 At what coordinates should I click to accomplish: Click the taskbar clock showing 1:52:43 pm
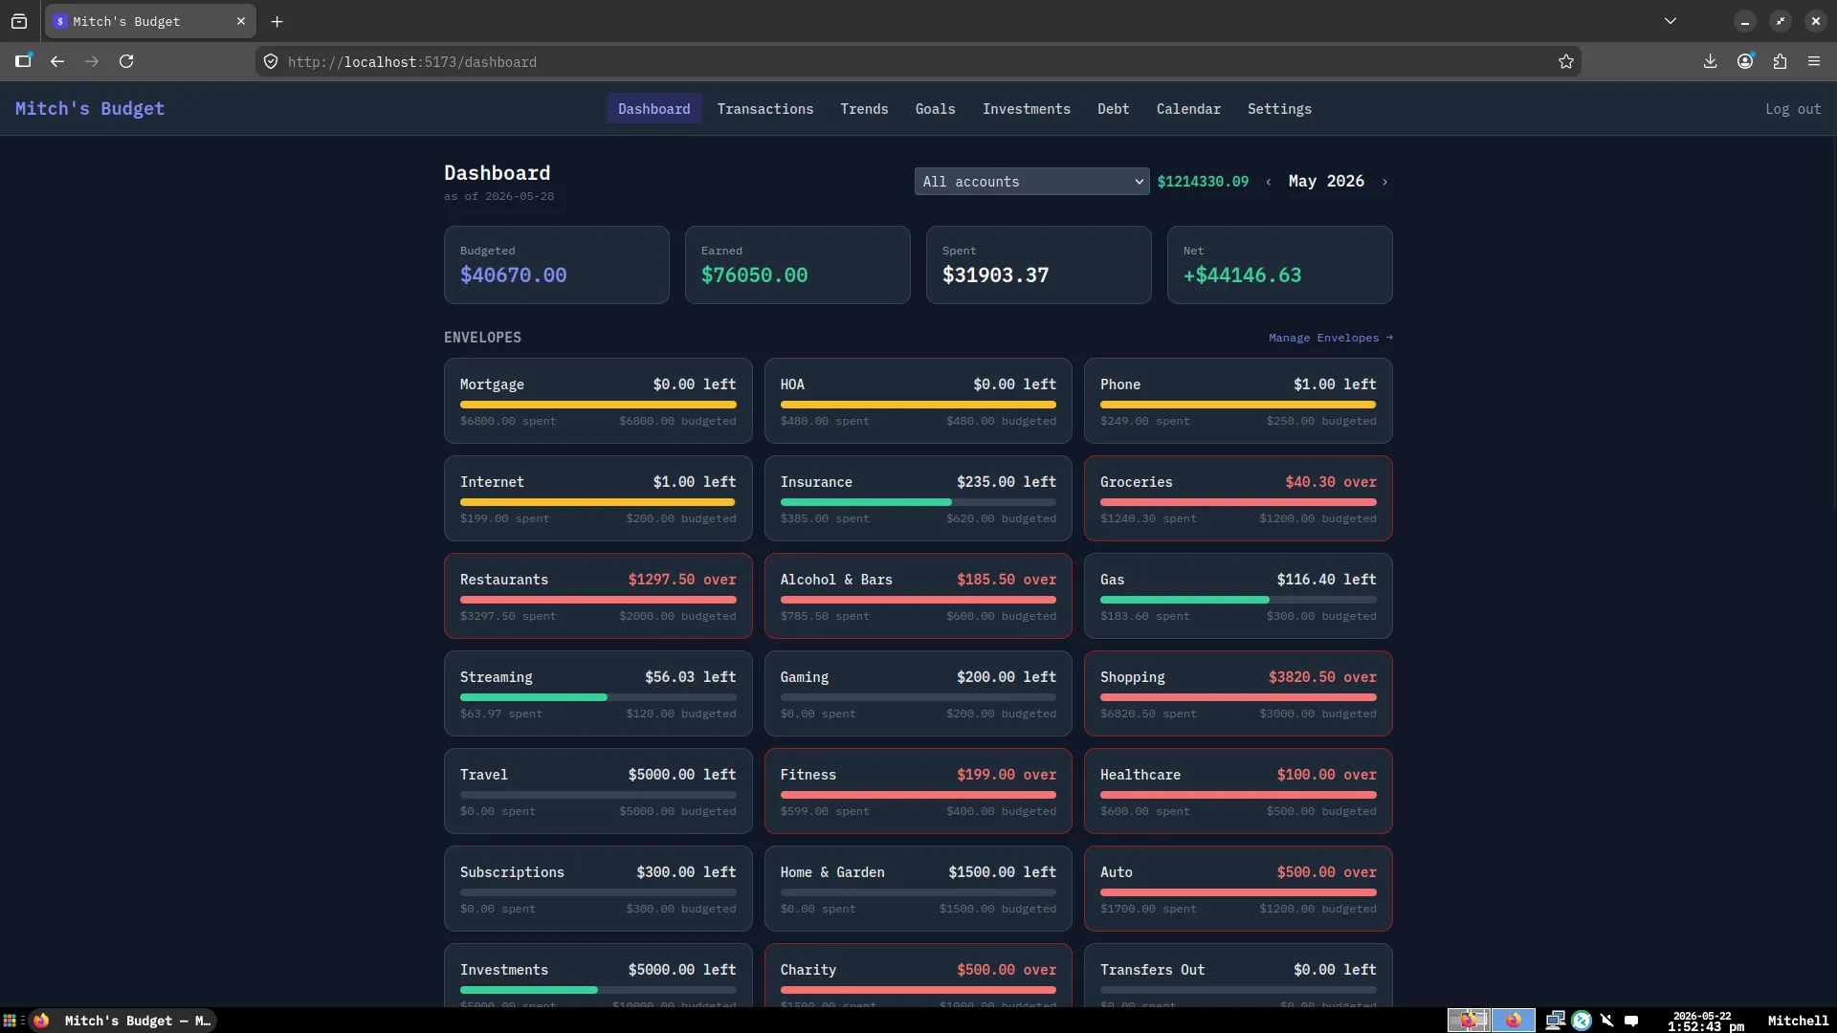pos(1705,1022)
